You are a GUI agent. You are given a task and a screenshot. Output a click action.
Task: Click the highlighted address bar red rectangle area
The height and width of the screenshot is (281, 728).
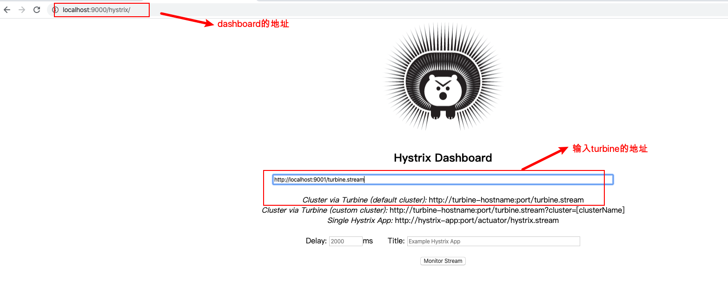(x=101, y=9)
